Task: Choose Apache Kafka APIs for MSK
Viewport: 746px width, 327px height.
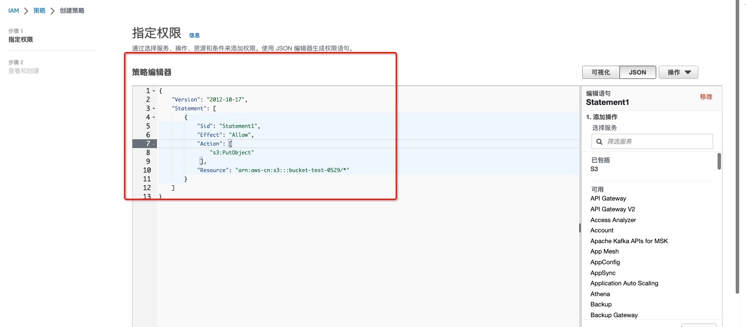Action: click(629, 241)
